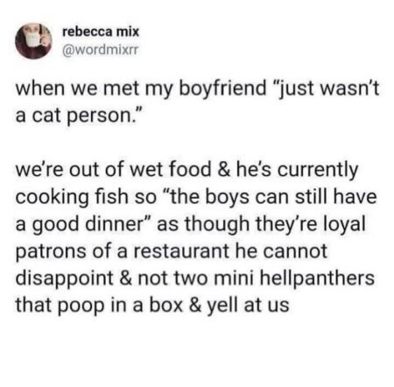
Task: Click the word patrons in the tweet
Action: (x=51, y=251)
